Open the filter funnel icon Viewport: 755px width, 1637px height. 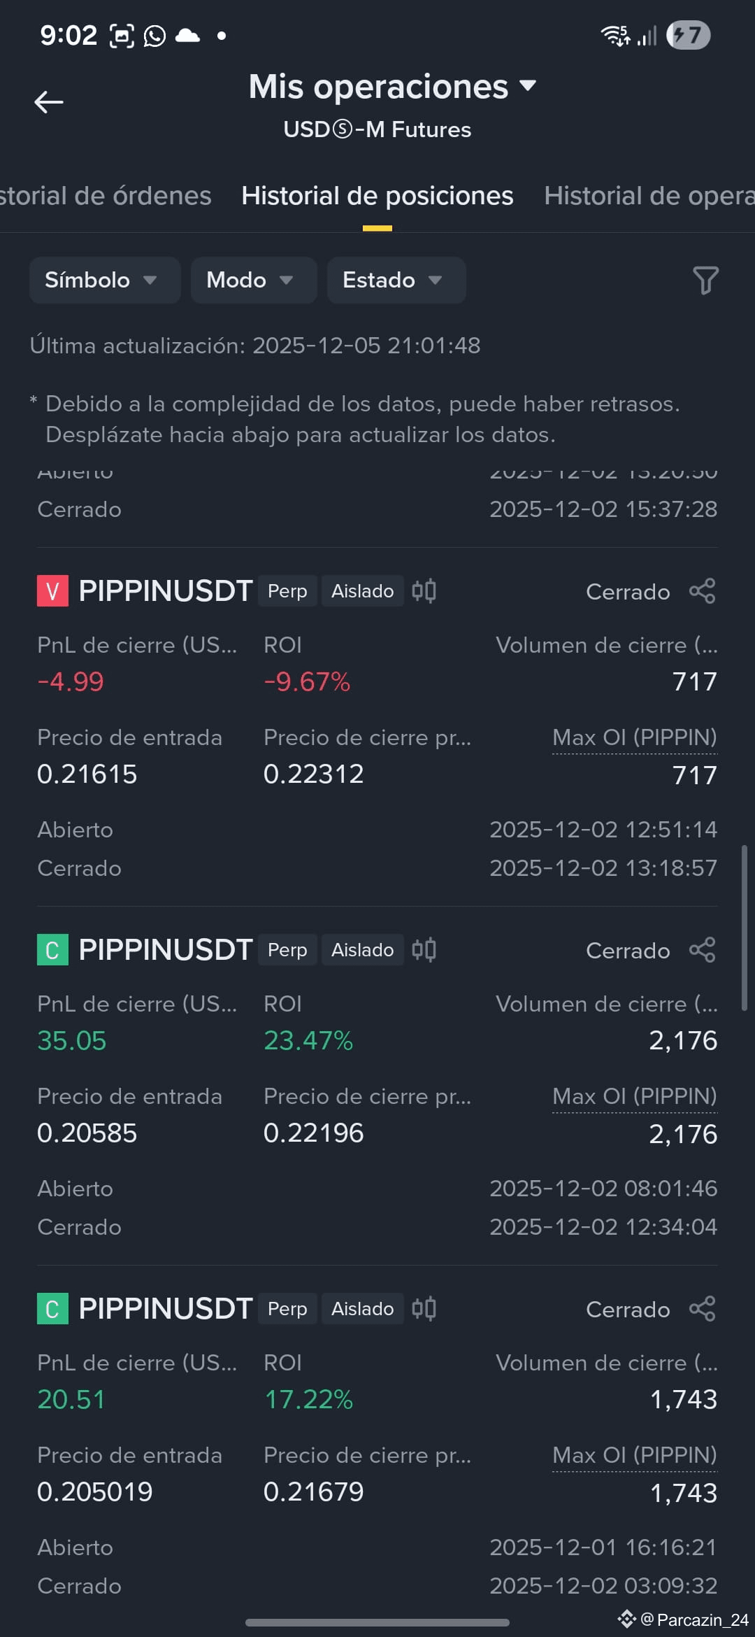point(705,281)
